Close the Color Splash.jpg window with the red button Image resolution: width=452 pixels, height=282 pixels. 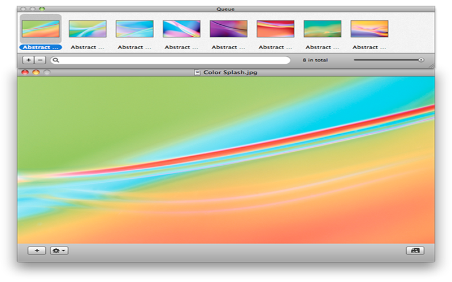click(x=25, y=72)
